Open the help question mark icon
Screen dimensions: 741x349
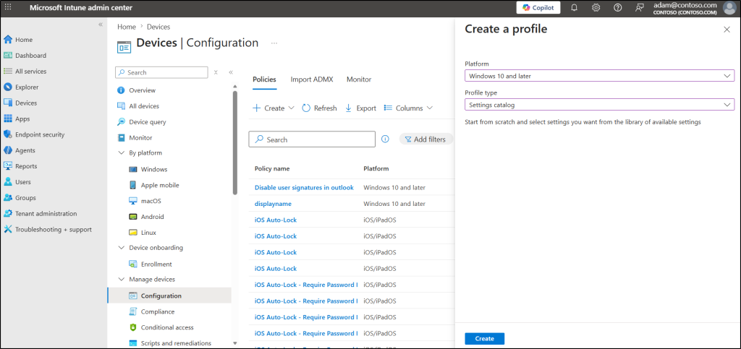(618, 7)
